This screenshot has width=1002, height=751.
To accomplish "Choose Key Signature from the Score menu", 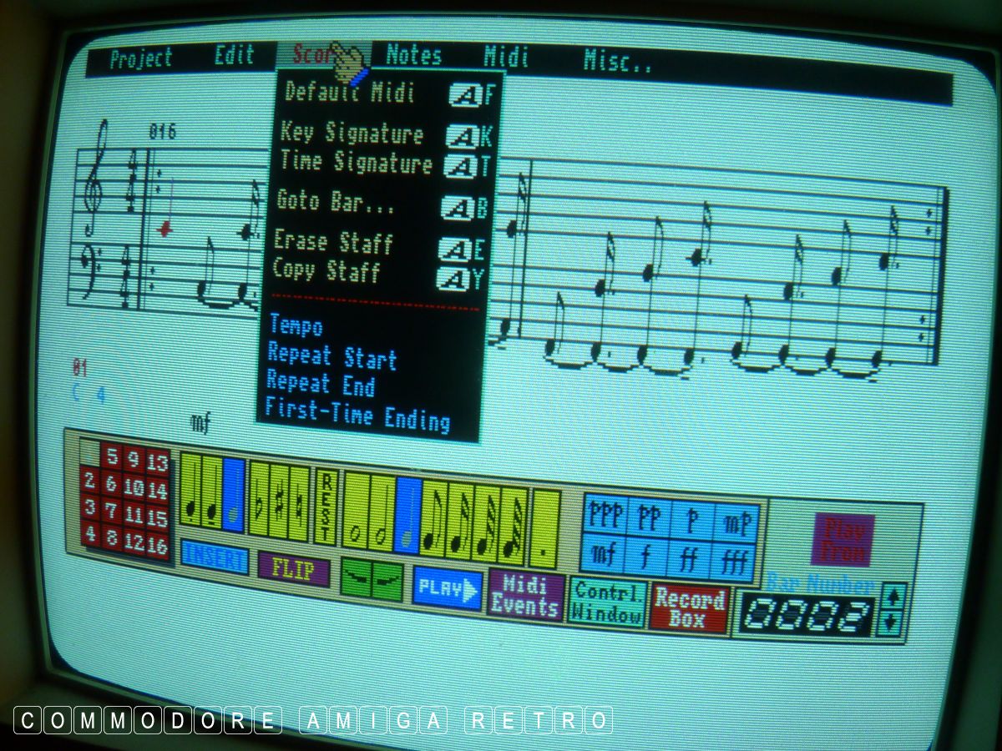I will click(x=352, y=134).
